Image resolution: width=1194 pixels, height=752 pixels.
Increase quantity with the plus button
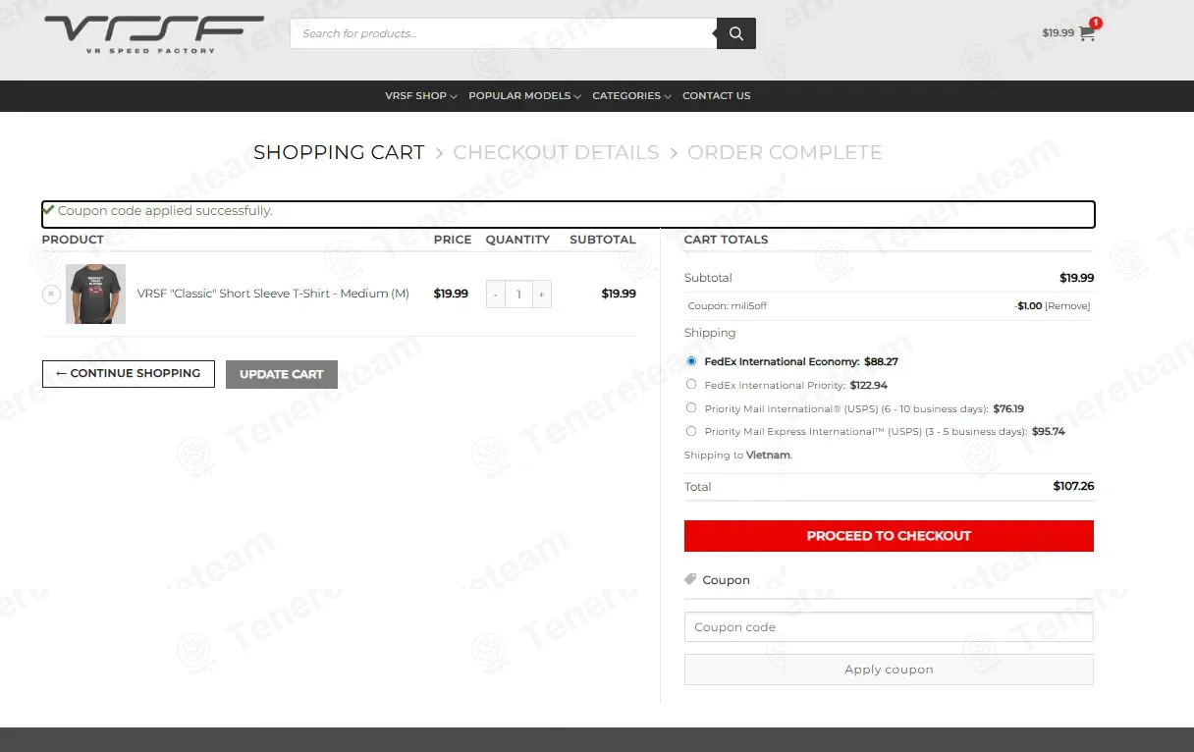(541, 295)
